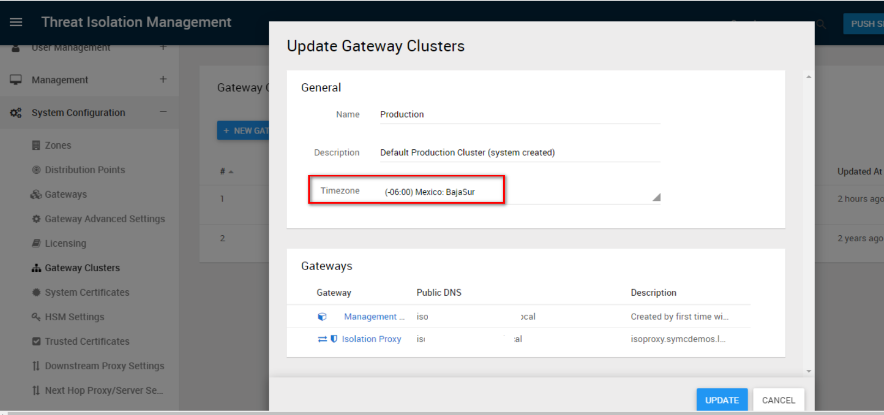
Task: Select Downstream Proxy Settings
Action: pos(104,366)
